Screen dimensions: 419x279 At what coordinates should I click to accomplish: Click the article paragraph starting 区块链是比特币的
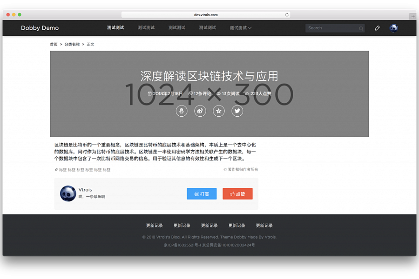(155, 152)
